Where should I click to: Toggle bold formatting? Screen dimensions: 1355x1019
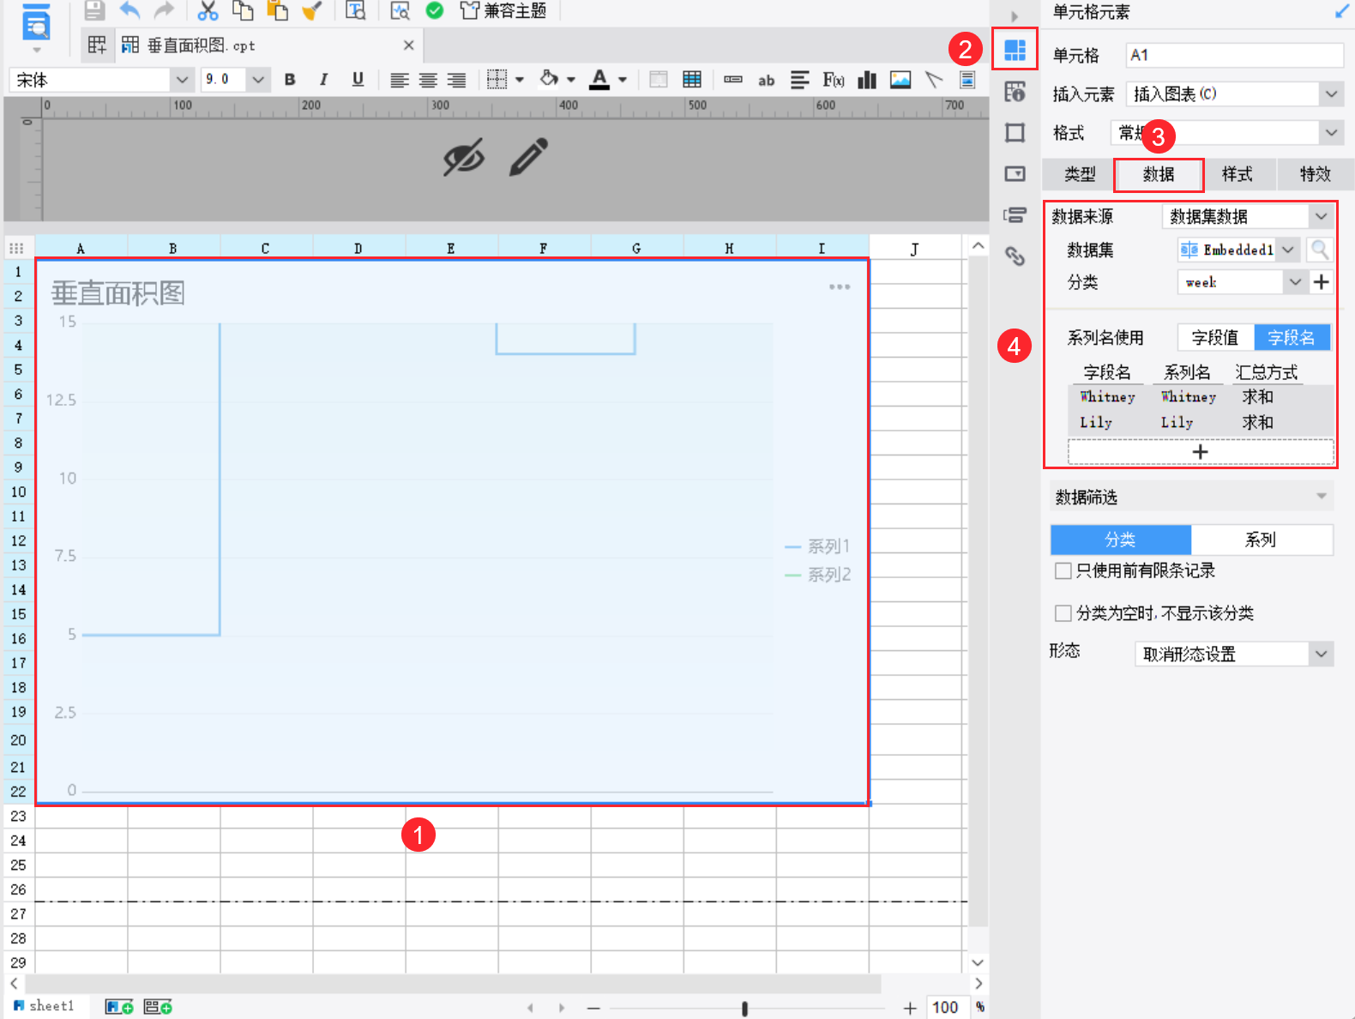click(290, 80)
